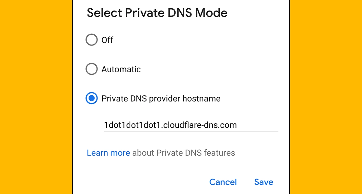The image size is (362, 194).
Task: Open the Learn more link
Action: point(108,153)
